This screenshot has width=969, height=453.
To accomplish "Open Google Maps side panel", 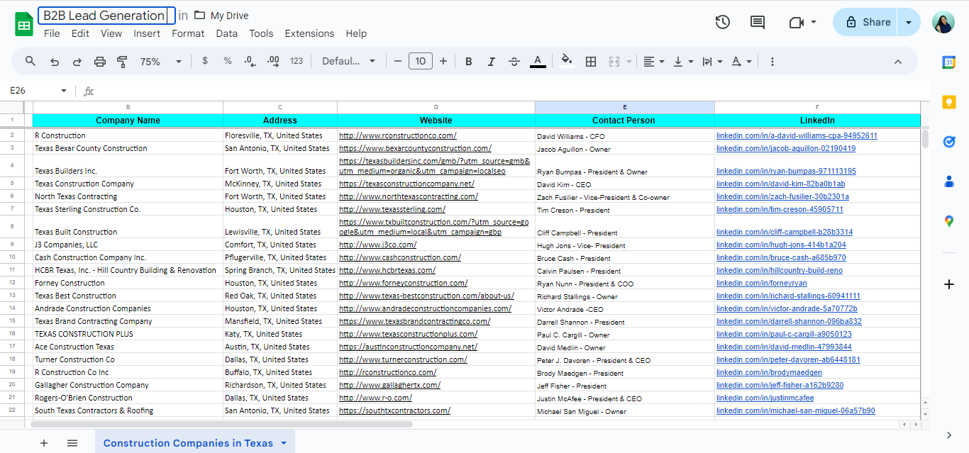I will (949, 221).
